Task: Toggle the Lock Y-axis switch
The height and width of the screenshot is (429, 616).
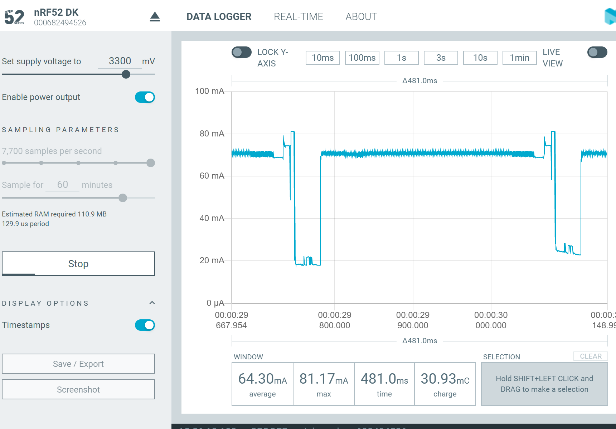Action: click(x=241, y=52)
